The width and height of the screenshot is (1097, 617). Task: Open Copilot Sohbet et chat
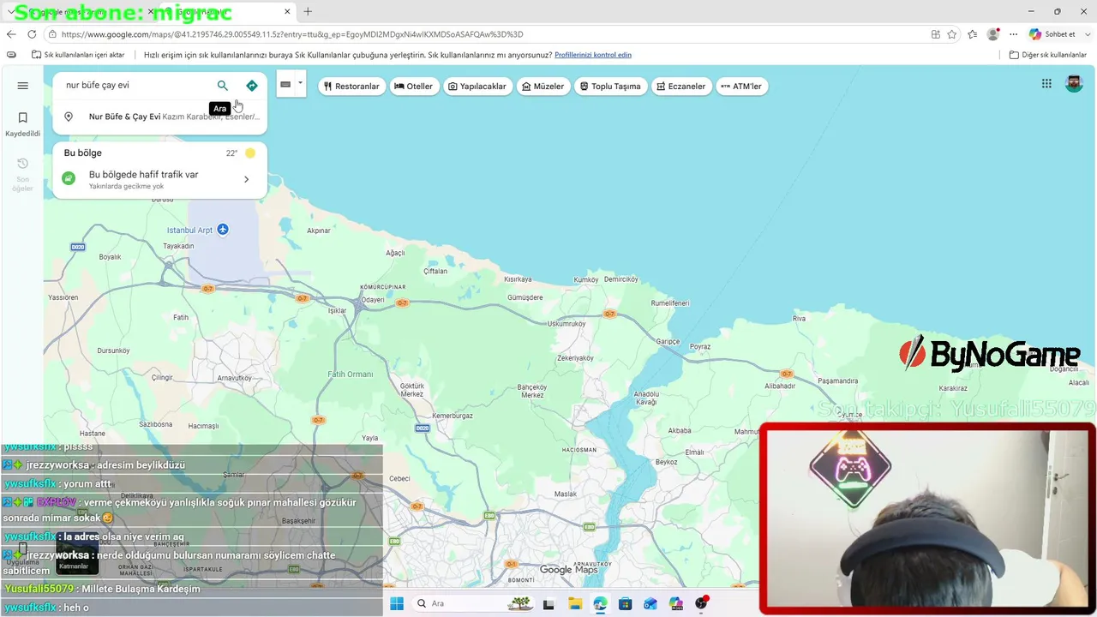pyautogui.click(x=1052, y=34)
